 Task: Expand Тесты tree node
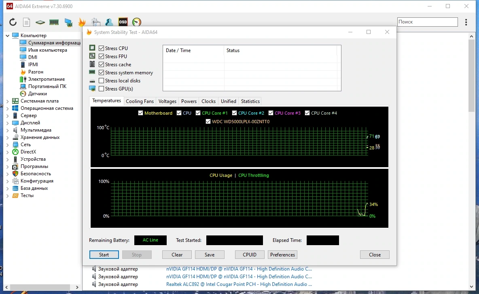pyautogui.click(x=7, y=195)
